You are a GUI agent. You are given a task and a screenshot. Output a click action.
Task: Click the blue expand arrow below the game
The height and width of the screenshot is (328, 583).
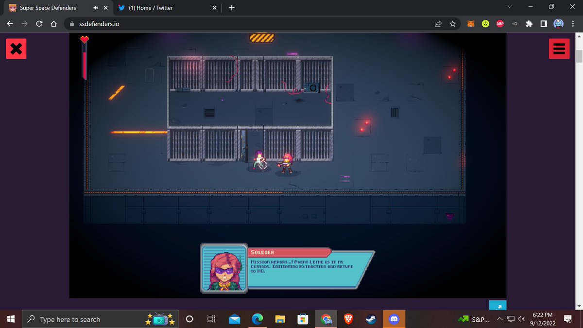coord(497,306)
